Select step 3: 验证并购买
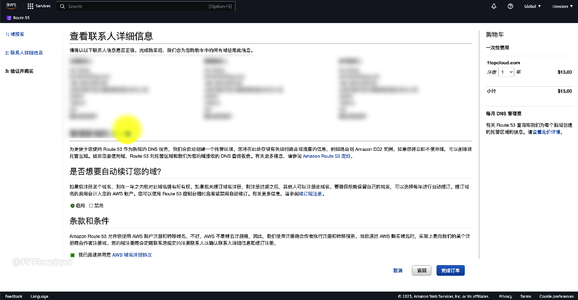 click(19, 71)
